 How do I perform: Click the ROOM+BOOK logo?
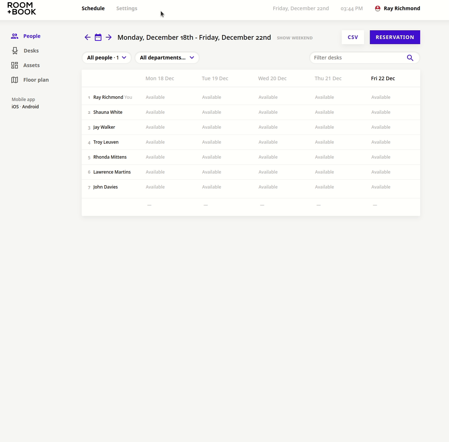pyautogui.click(x=21, y=8)
